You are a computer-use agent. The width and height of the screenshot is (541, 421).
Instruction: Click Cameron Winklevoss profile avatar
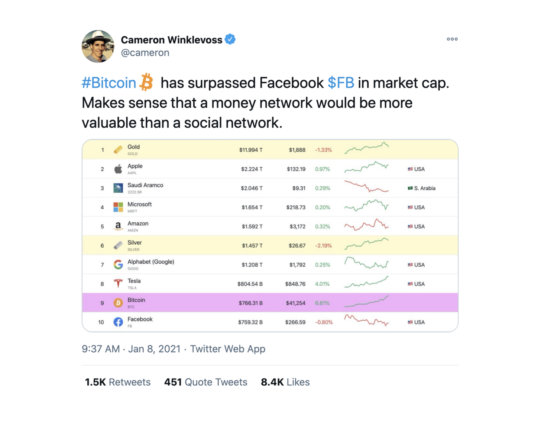98,46
